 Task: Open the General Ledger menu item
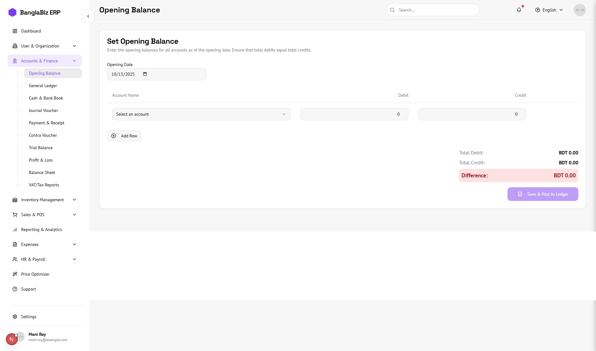coord(43,86)
